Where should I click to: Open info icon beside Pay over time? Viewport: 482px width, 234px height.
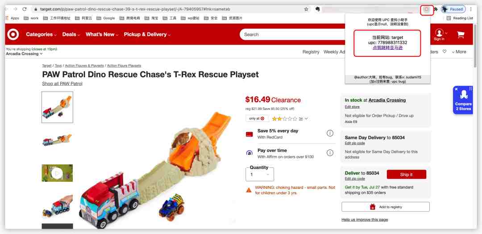(x=330, y=153)
